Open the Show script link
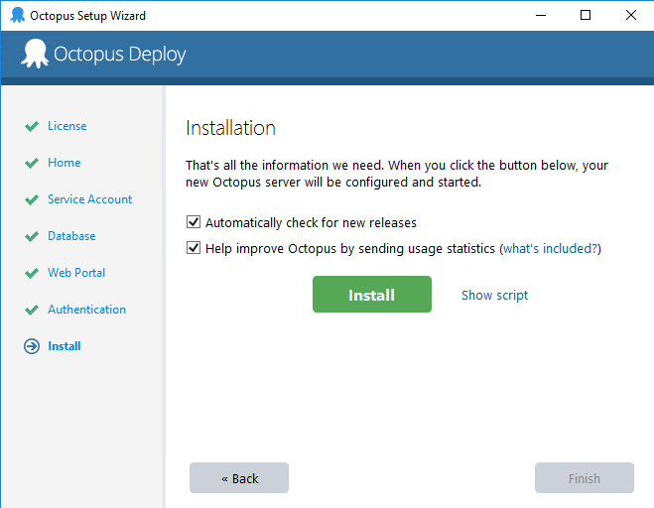The width and height of the screenshot is (654, 508). tap(494, 296)
